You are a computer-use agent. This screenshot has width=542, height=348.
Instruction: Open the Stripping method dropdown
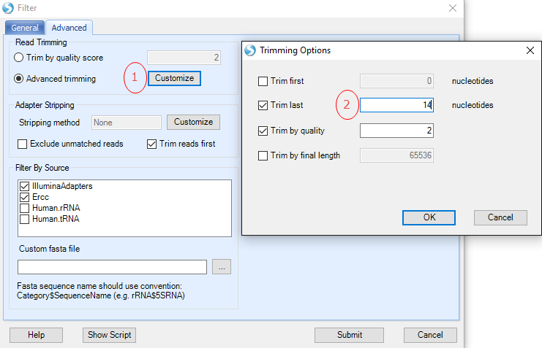tap(126, 123)
